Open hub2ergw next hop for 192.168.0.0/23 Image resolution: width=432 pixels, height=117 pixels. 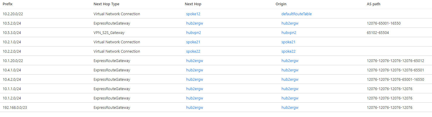[x=195, y=107]
